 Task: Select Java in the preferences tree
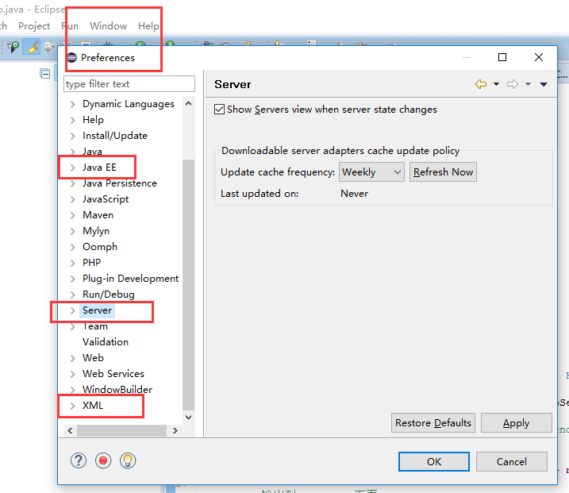[x=92, y=152]
